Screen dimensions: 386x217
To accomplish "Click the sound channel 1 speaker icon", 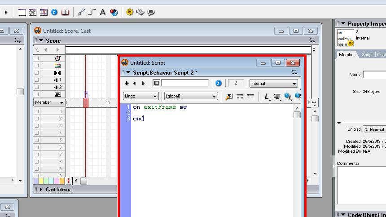I will coord(56,80).
